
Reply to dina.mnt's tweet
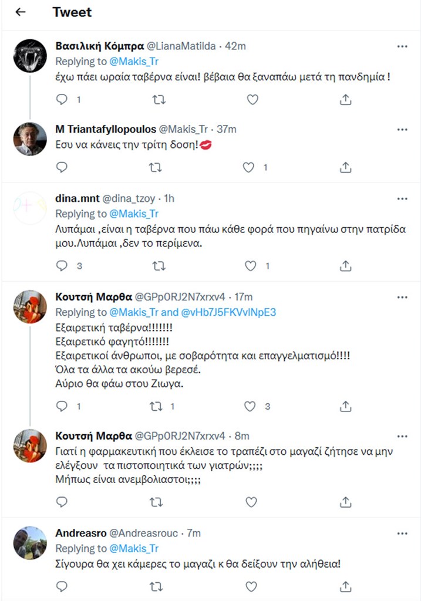point(62,266)
